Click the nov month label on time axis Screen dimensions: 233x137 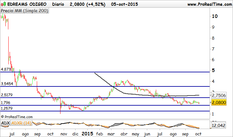click(64, 134)
